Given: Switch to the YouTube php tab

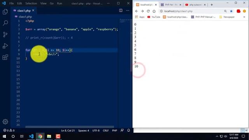Looking at the screenshot, I should [195, 5].
